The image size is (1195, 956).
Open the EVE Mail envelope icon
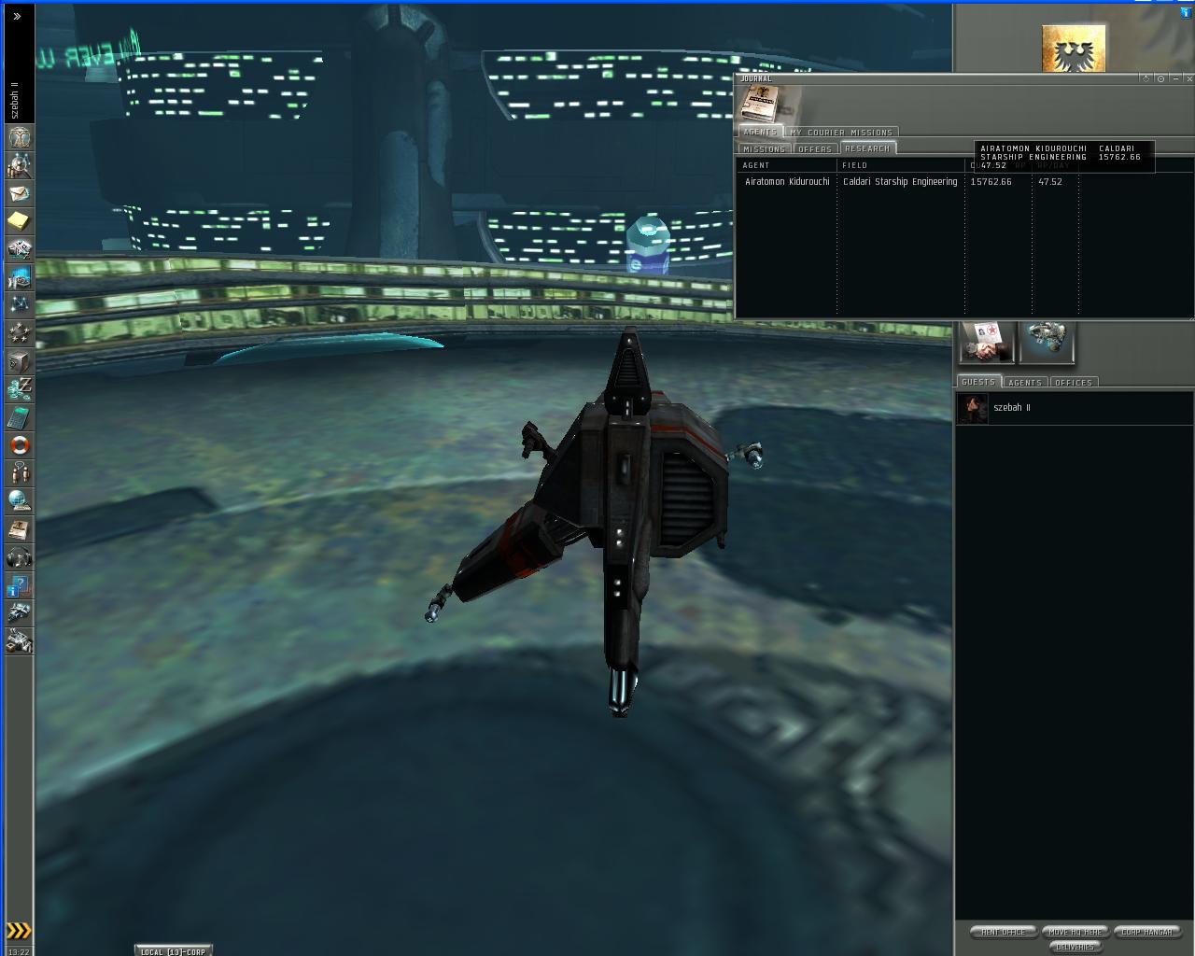pos(19,194)
